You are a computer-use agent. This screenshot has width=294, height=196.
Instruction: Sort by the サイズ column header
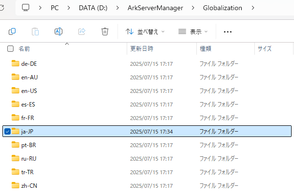pyautogui.click(x=265, y=49)
